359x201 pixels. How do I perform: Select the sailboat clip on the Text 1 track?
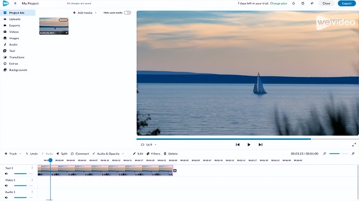click(x=105, y=171)
